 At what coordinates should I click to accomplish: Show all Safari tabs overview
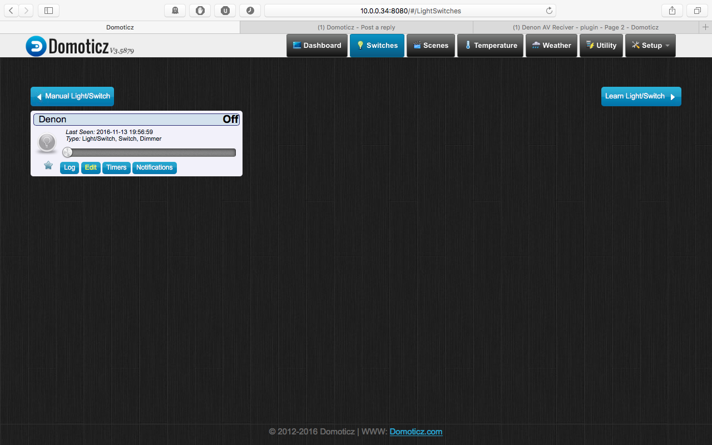click(697, 11)
